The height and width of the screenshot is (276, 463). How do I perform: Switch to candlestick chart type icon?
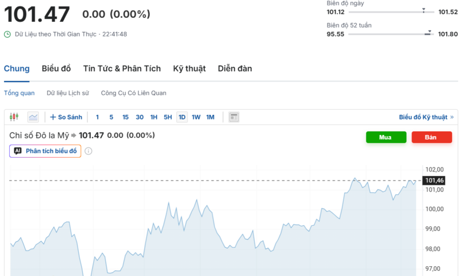pyautogui.click(x=14, y=117)
